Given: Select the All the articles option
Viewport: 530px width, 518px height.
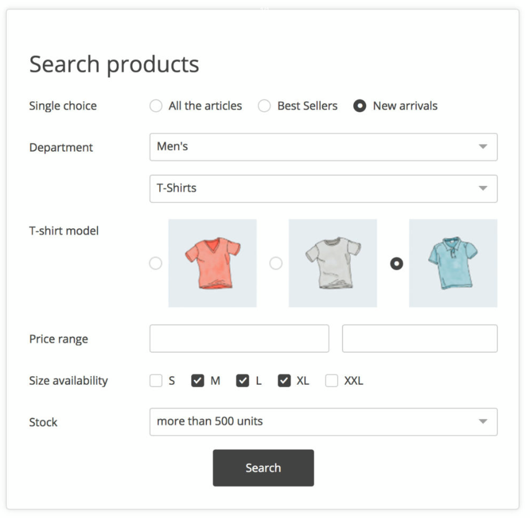Looking at the screenshot, I should tap(156, 106).
